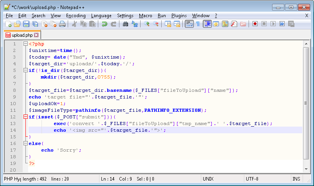The height and width of the screenshot is (186, 314).
Task: Click the INS insert mode indicator
Action: (296, 179)
